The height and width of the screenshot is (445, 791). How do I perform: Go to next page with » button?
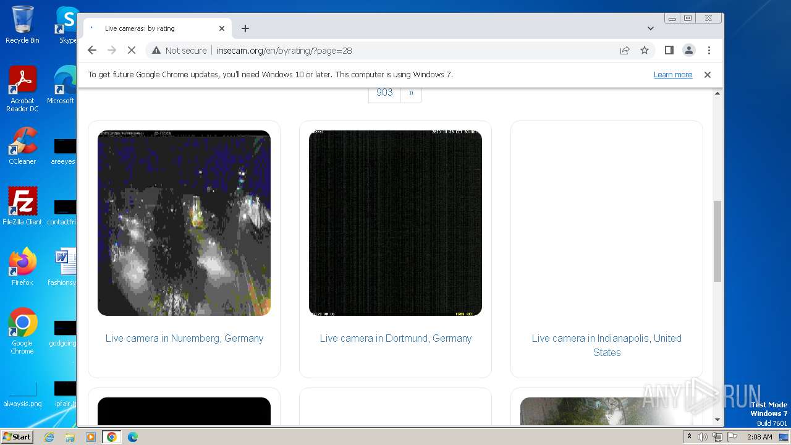(x=412, y=93)
